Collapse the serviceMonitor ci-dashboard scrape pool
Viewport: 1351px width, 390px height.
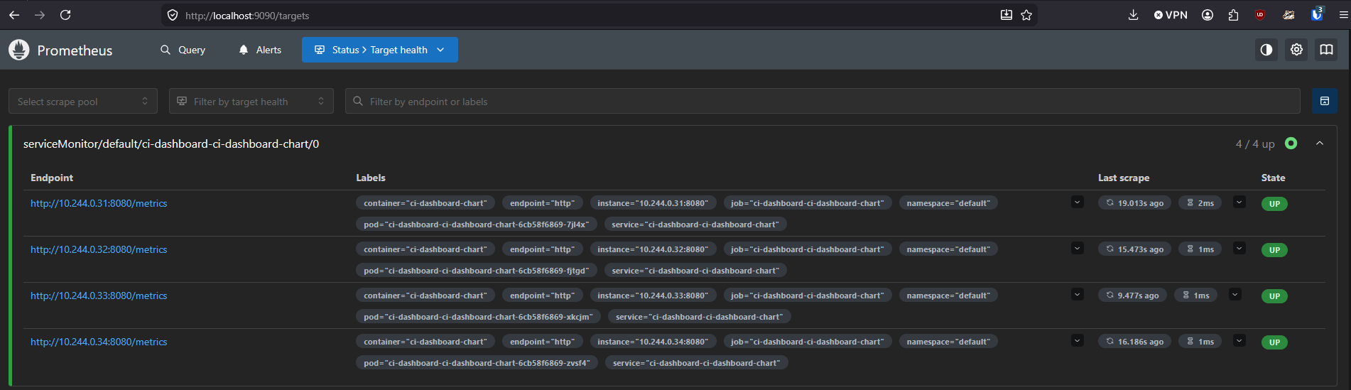pyautogui.click(x=1320, y=143)
